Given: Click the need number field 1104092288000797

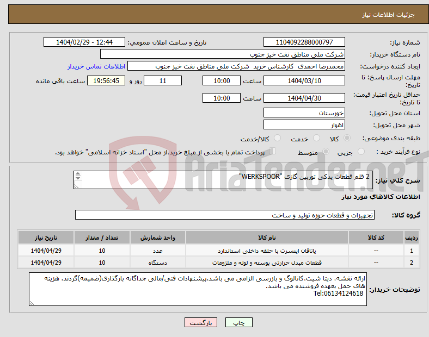Looking at the screenshot, I should pos(304,42).
